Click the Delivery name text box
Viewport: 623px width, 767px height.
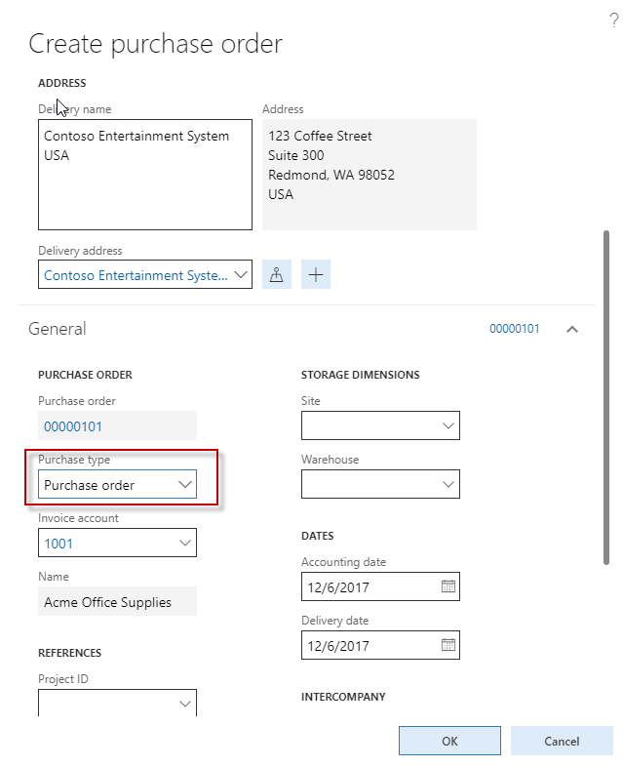[x=144, y=175]
